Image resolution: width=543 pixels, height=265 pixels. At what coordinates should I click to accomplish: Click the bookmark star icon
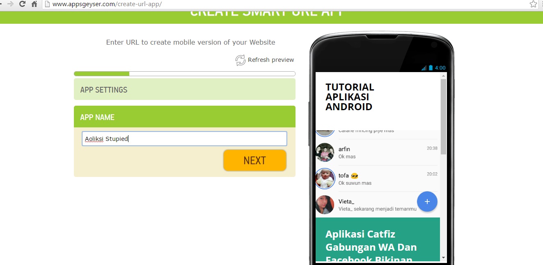click(533, 4)
